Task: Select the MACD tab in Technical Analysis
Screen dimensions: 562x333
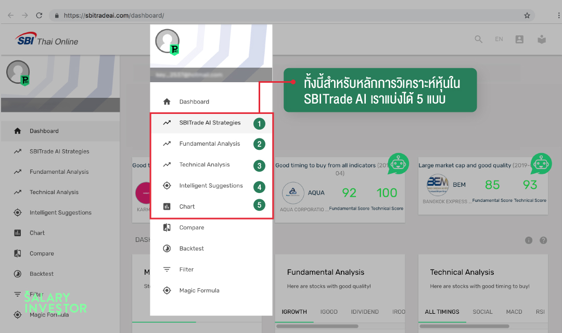Action: 514,312
